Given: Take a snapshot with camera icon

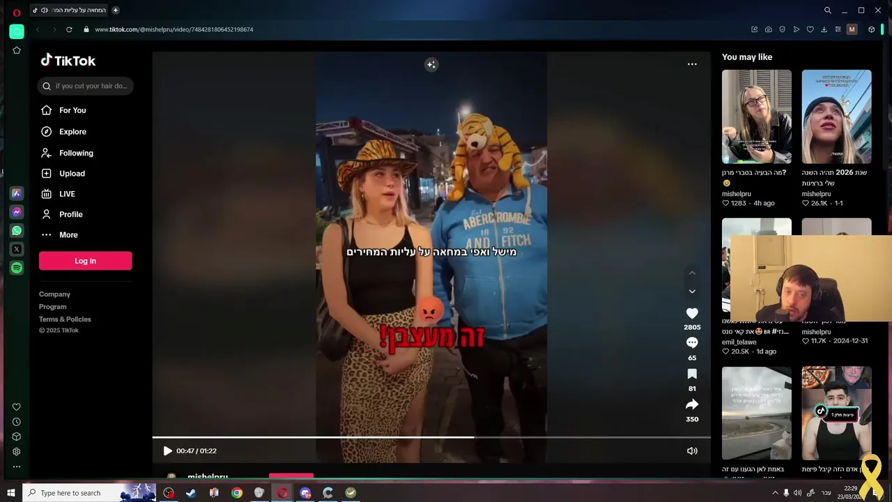Looking at the screenshot, I should pos(768,29).
